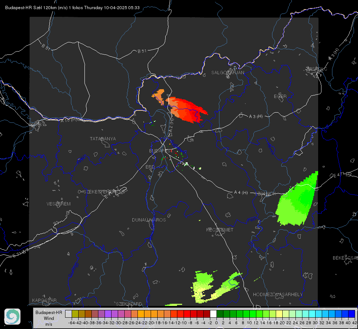Pick the dark red swatch beside white swatch

pos(207,314)
